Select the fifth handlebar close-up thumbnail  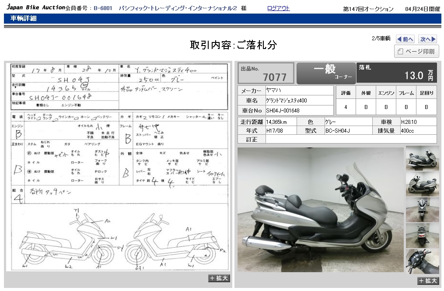(422, 261)
